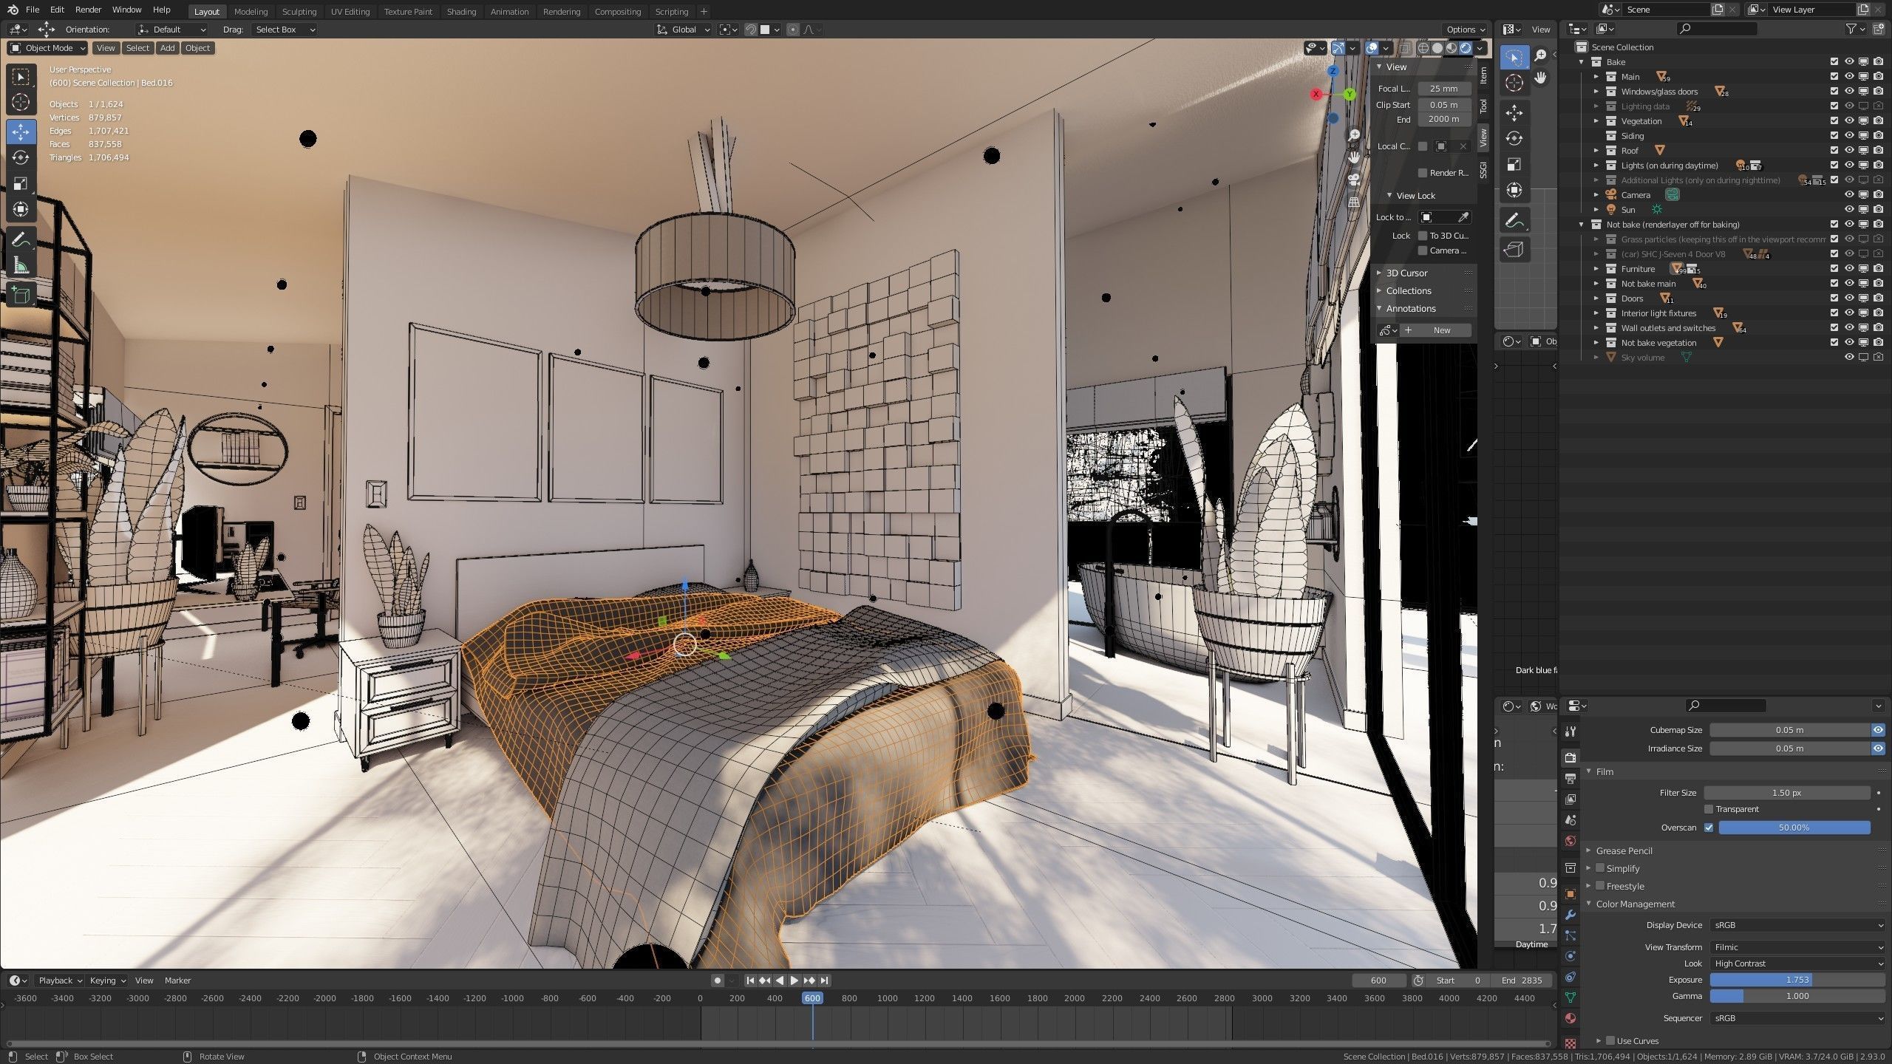This screenshot has width=1892, height=1064.
Task: Open the World Properties tab
Action: point(1571,841)
